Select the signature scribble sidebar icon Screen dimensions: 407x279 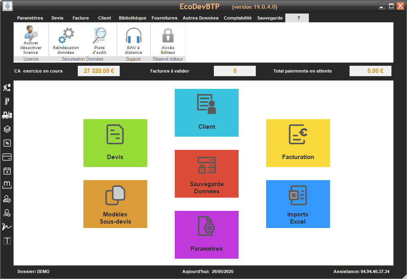coord(7,226)
